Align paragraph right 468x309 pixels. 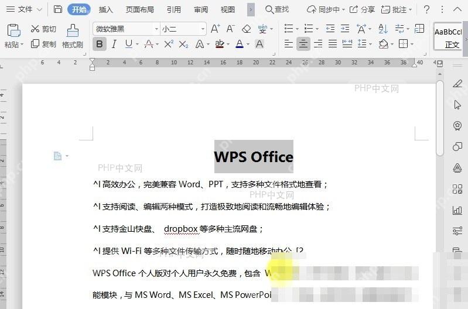click(x=318, y=44)
